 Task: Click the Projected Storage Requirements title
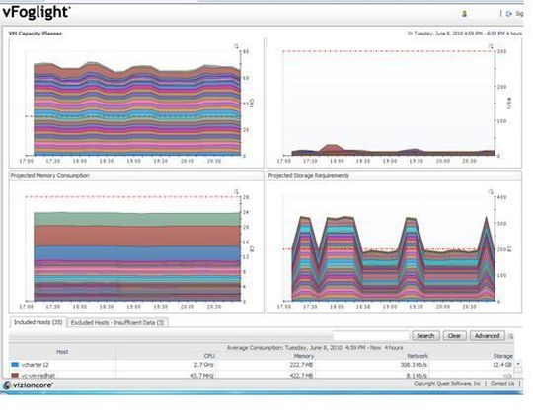coord(309,175)
